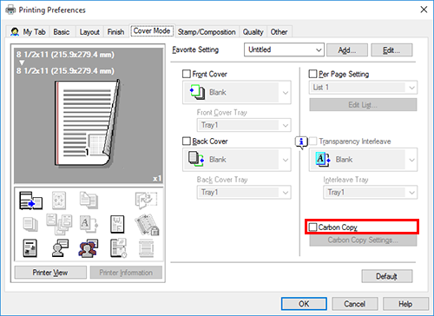Click the page preview thumbnail image
The height and width of the screenshot is (316, 434).
point(88,123)
